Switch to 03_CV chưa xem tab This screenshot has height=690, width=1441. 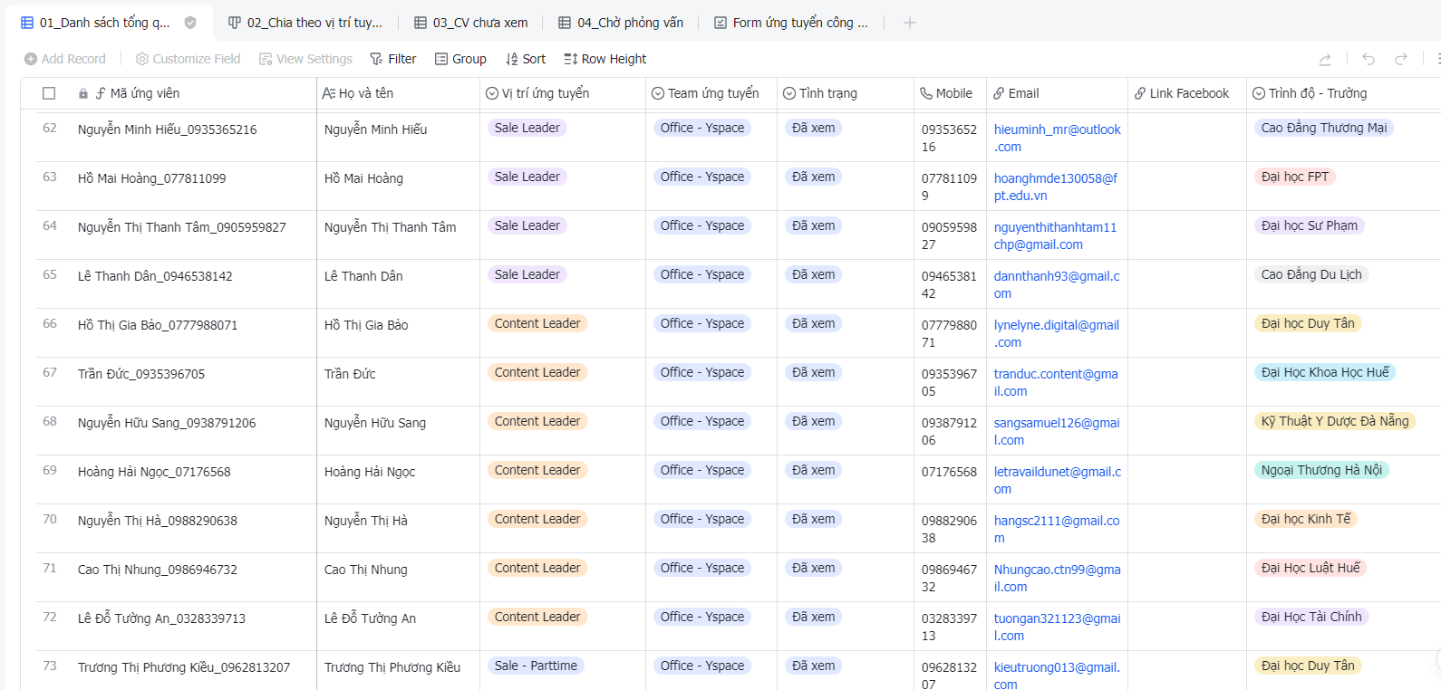click(471, 23)
